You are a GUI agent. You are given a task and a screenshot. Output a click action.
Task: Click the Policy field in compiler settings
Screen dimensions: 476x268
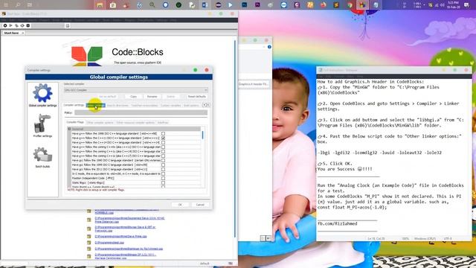[x=141, y=112]
